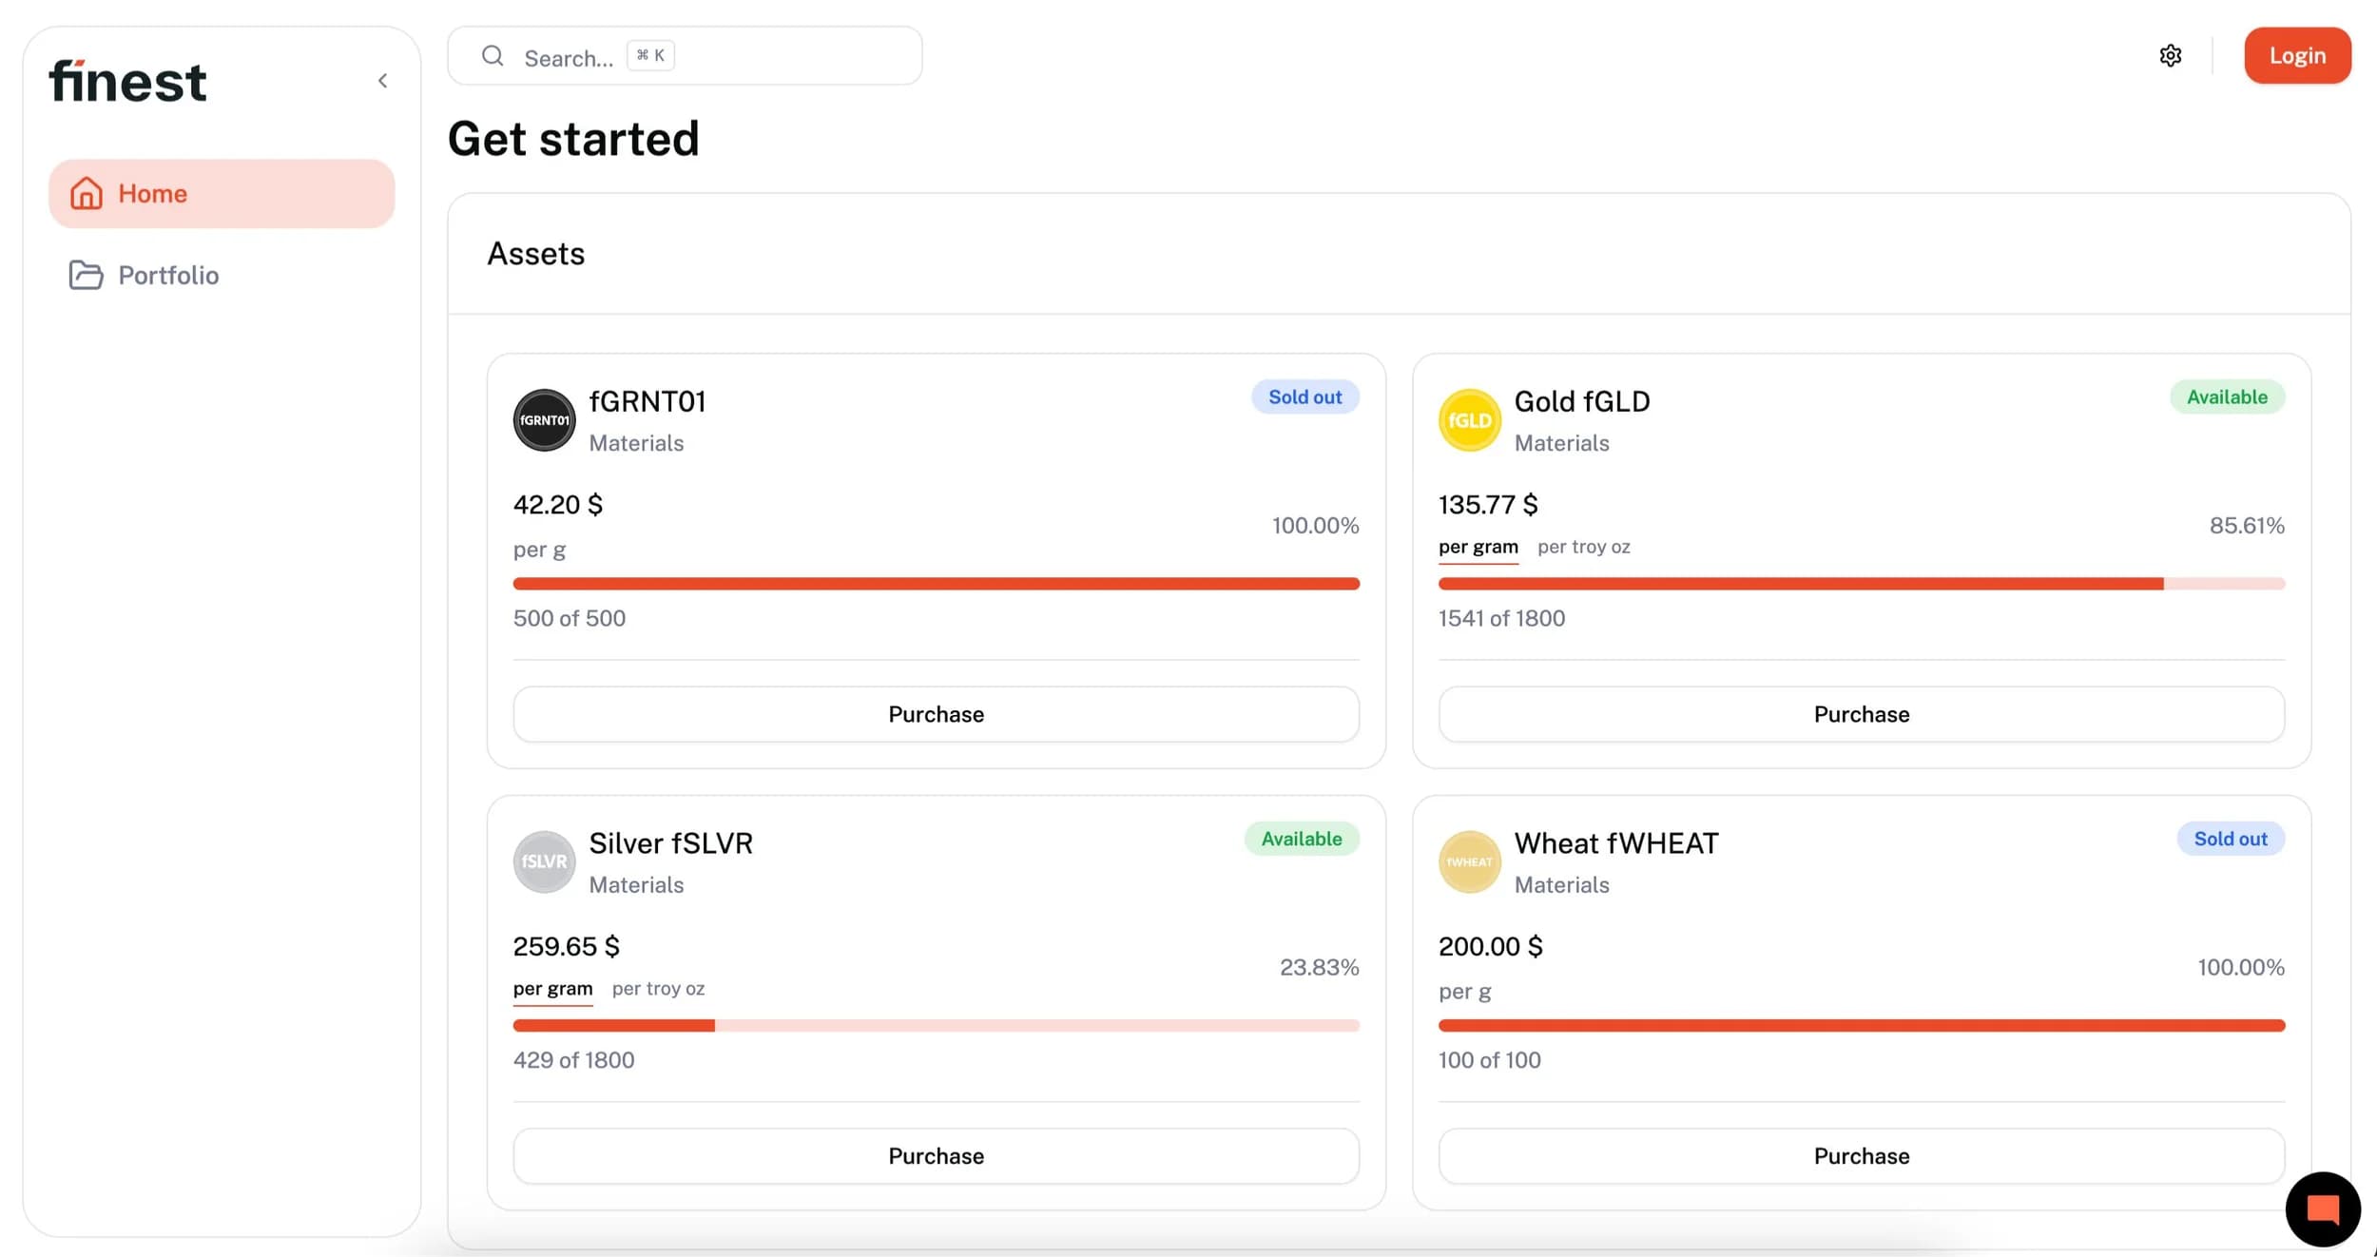Open the chat bubble widget

2322,1209
